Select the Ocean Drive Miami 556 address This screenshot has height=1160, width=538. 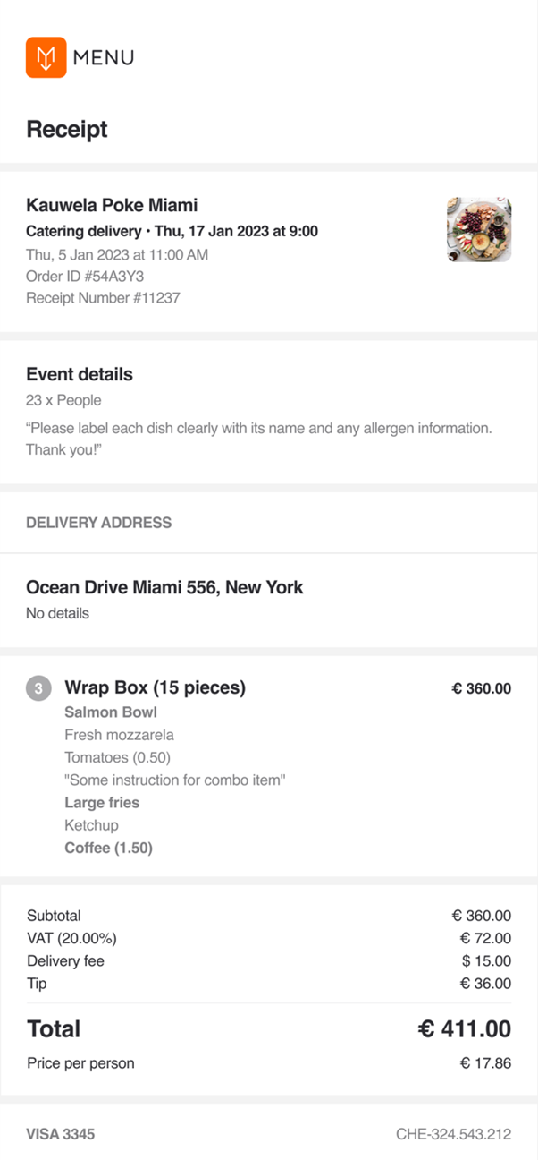point(164,588)
